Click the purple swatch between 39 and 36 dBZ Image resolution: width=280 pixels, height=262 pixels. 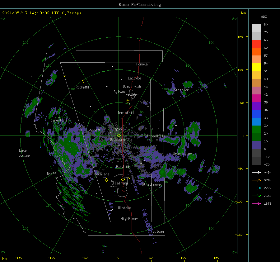pyautogui.click(x=256, y=106)
